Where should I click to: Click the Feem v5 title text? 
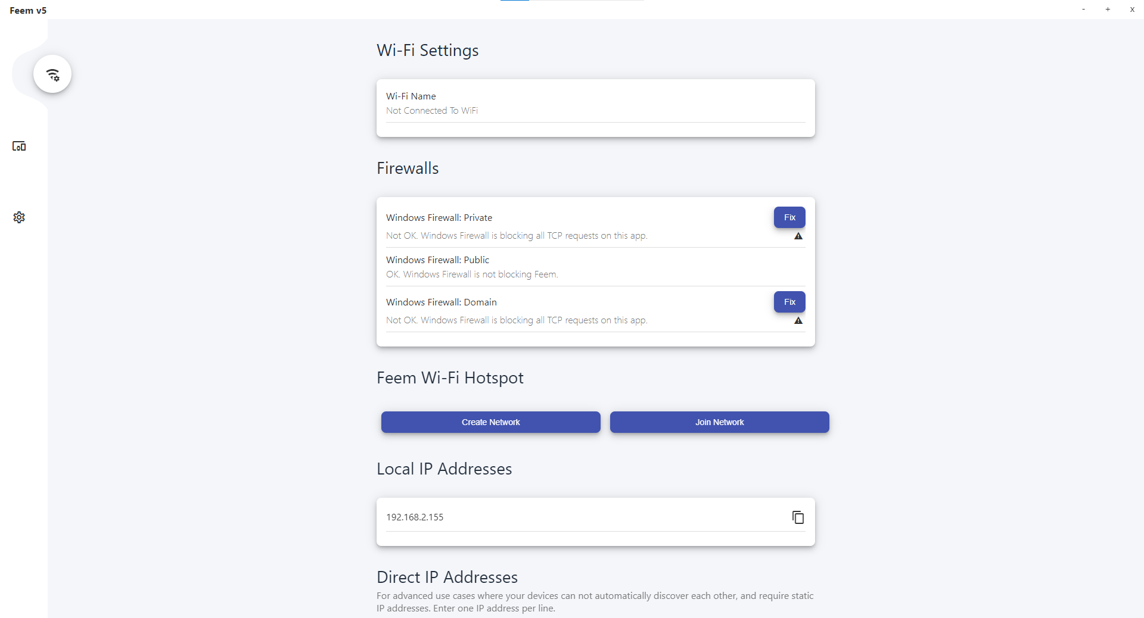point(28,11)
